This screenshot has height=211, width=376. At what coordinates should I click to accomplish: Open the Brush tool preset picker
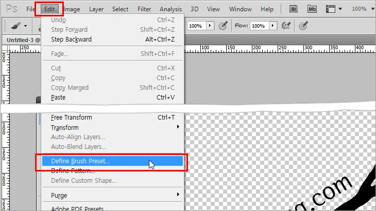point(22,26)
